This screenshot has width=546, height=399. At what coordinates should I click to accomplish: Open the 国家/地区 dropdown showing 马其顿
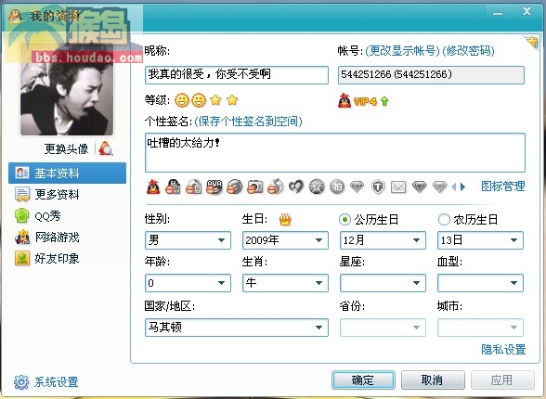[x=237, y=328]
